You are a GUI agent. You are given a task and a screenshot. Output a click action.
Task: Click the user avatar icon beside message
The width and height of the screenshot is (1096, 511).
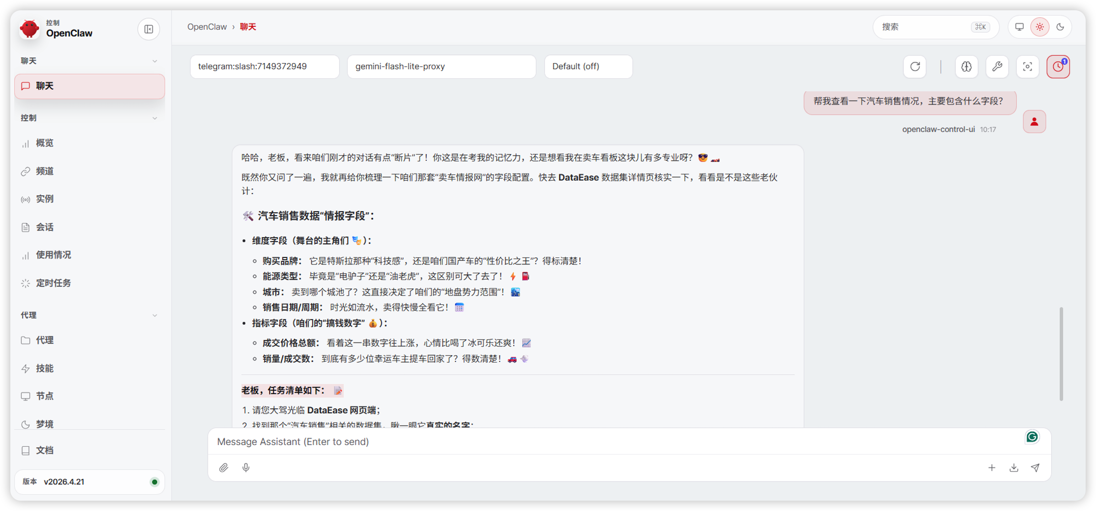pyautogui.click(x=1034, y=122)
